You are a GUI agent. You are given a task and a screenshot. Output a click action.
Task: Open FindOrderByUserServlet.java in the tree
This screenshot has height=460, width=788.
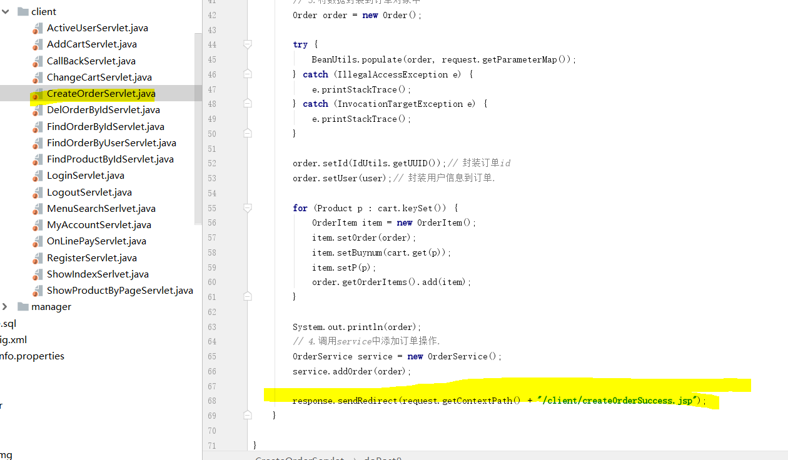111,142
